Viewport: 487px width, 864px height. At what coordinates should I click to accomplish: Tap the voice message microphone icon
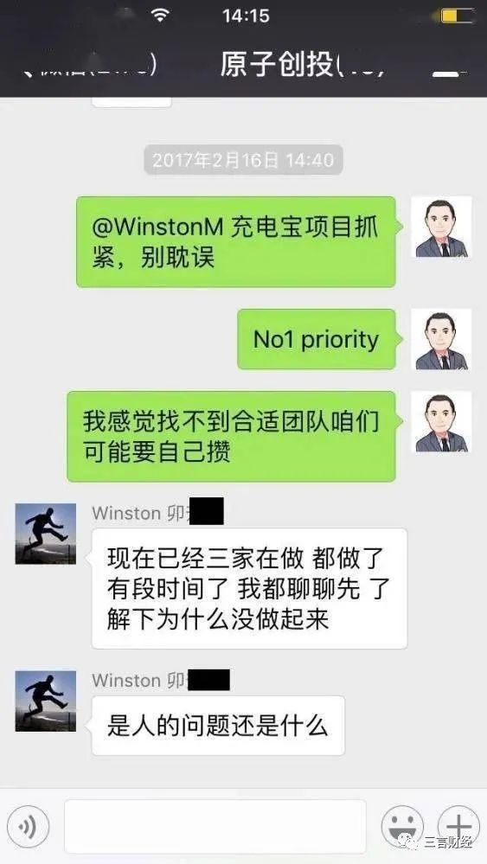click(x=29, y=827)
